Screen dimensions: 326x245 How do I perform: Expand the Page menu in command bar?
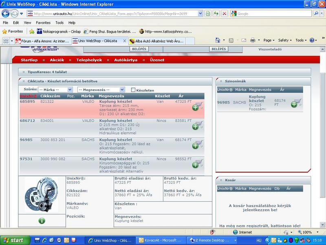[x=269, y=40]
